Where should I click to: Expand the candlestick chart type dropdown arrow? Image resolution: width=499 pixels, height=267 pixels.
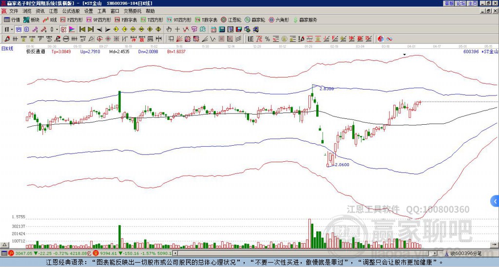coord(58,30)
